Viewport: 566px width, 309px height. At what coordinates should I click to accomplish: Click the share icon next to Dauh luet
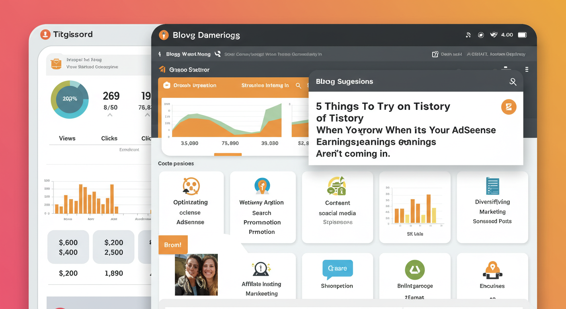435,54
